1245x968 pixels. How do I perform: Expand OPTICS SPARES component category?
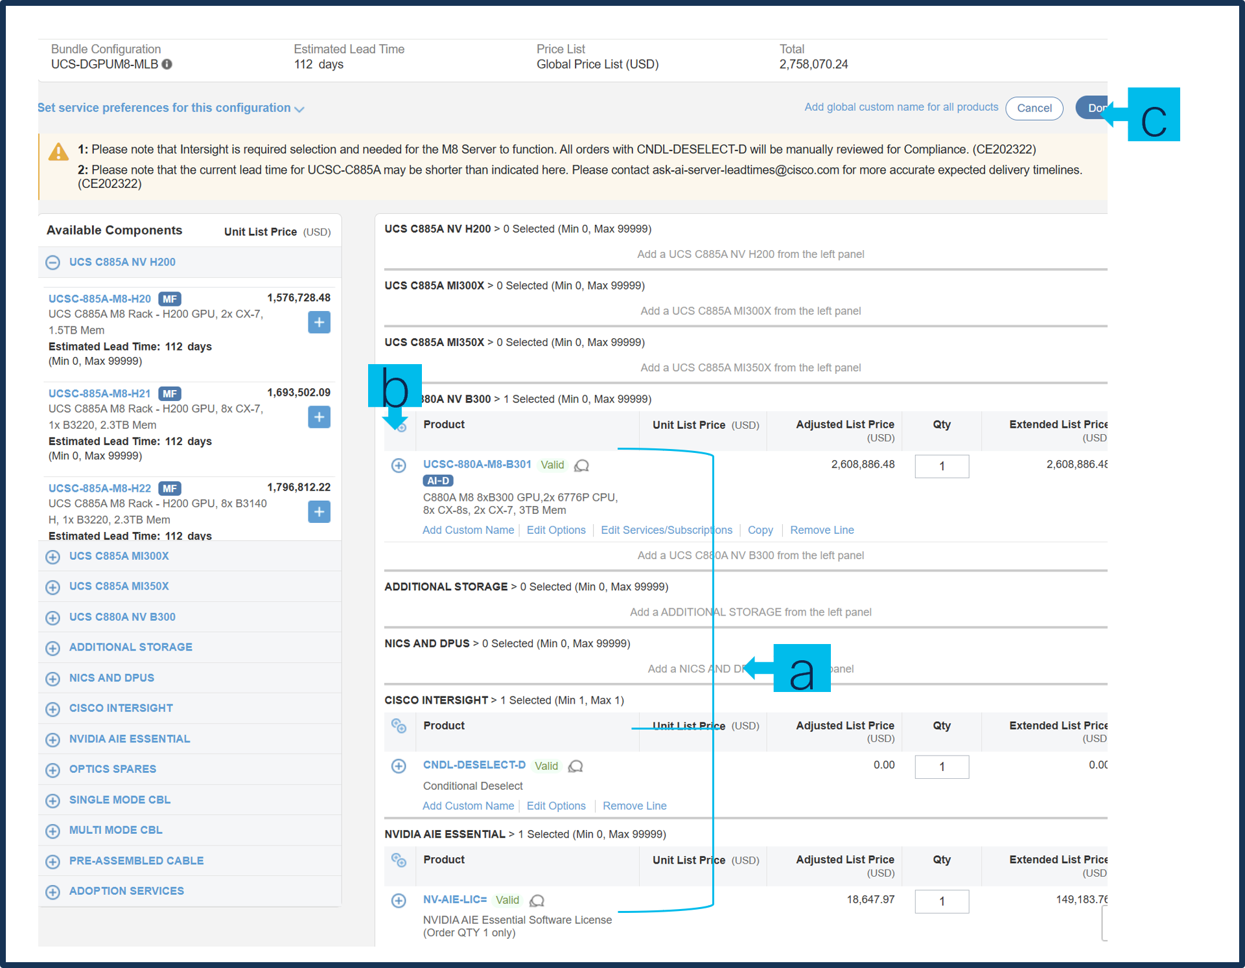click(x=53, y=770)
